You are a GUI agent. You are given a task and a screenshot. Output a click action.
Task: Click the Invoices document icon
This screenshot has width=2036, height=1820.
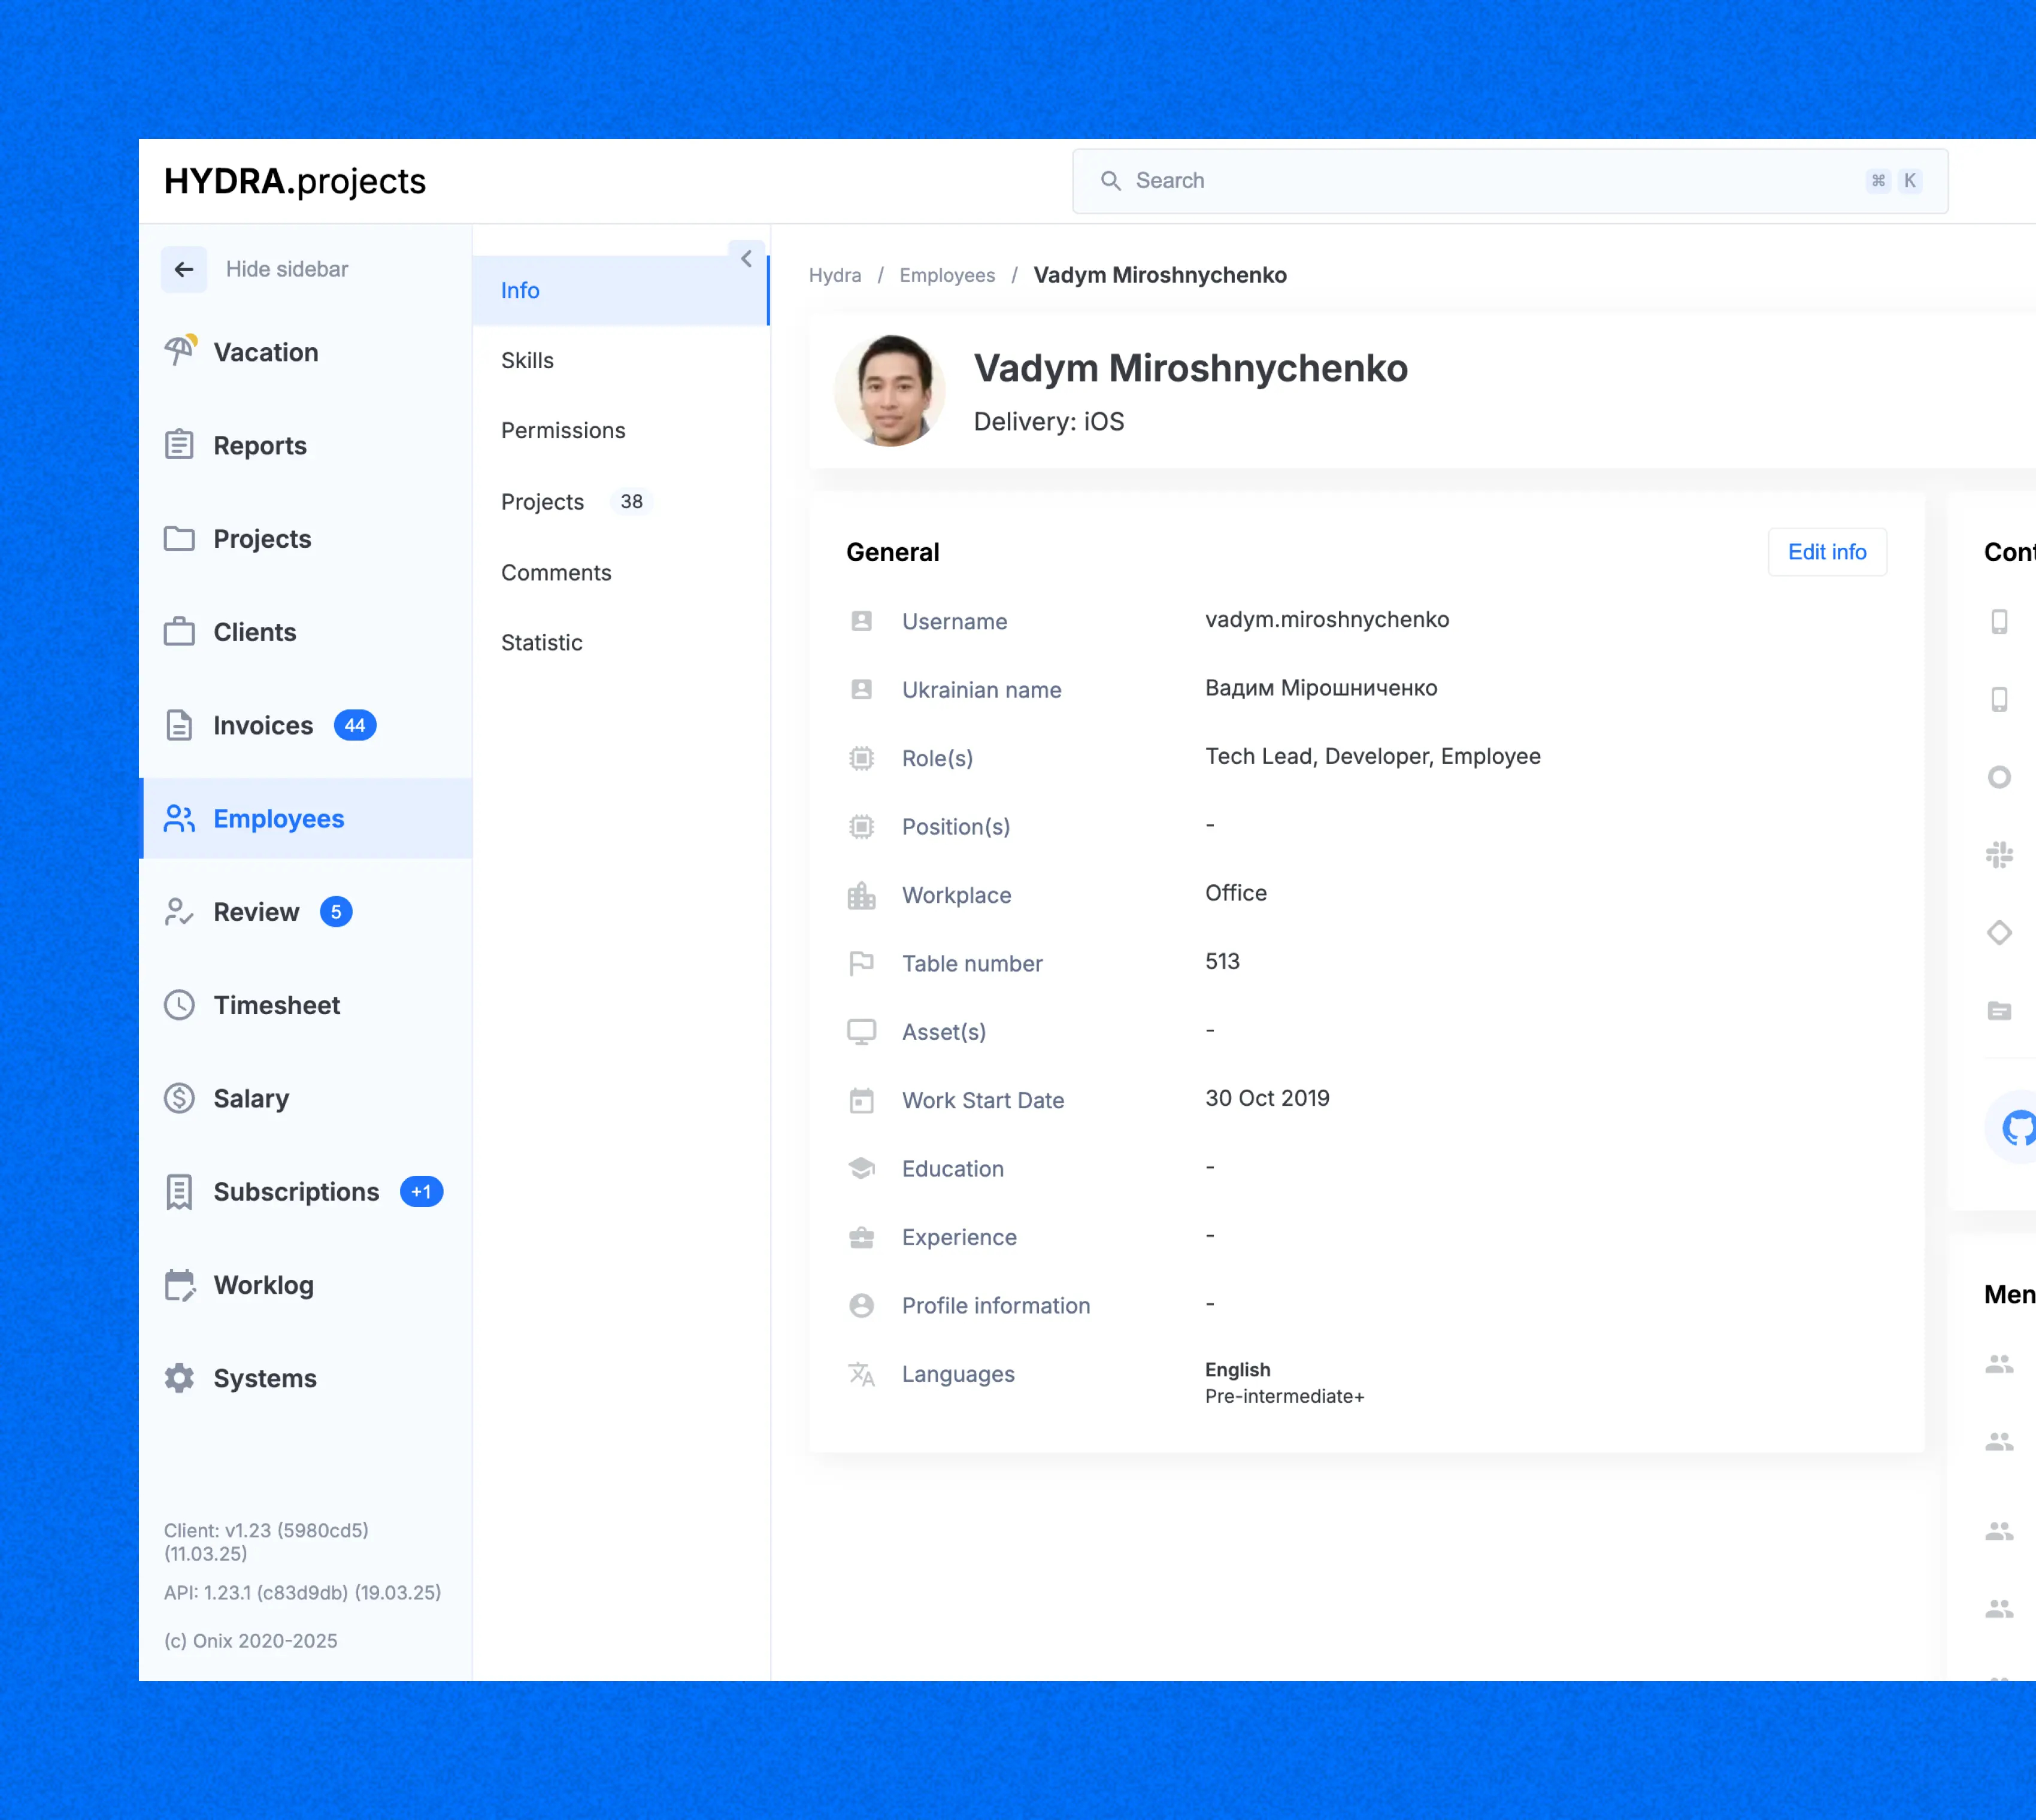179,725
